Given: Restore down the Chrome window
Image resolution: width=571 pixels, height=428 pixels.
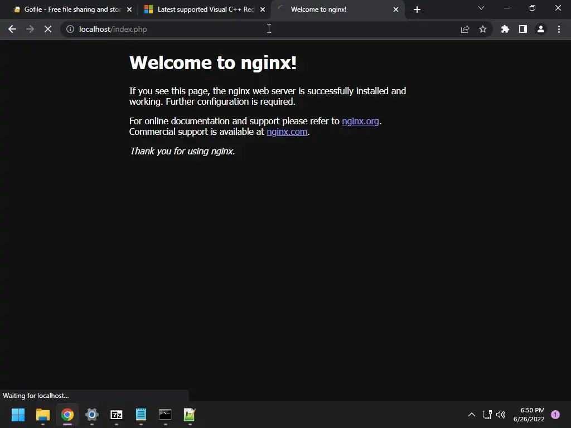Looking at the screenshot, I should (x=533, y=8).
